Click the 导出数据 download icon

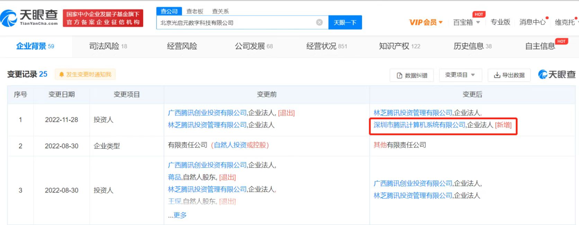coord(497,75)
